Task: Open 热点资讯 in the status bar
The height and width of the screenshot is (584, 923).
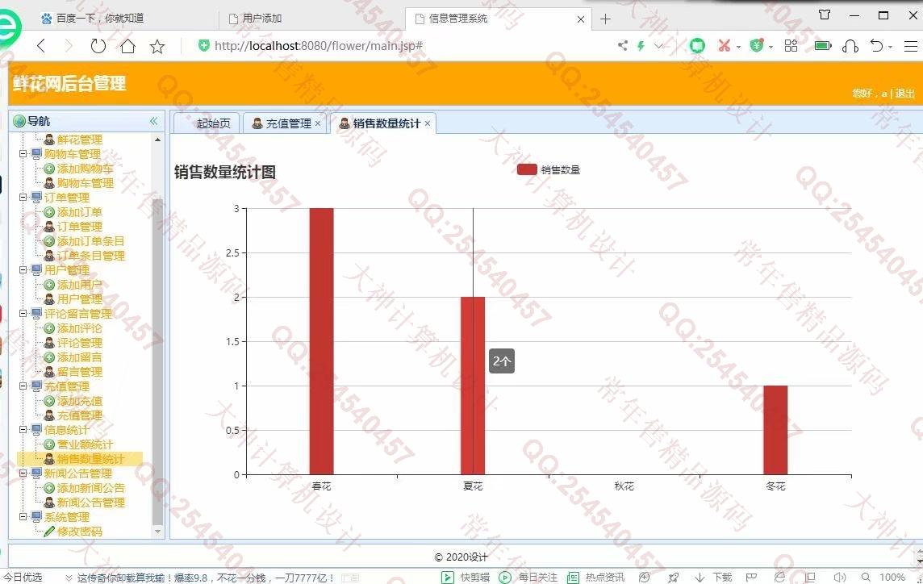Action: (x=595, y=577)
